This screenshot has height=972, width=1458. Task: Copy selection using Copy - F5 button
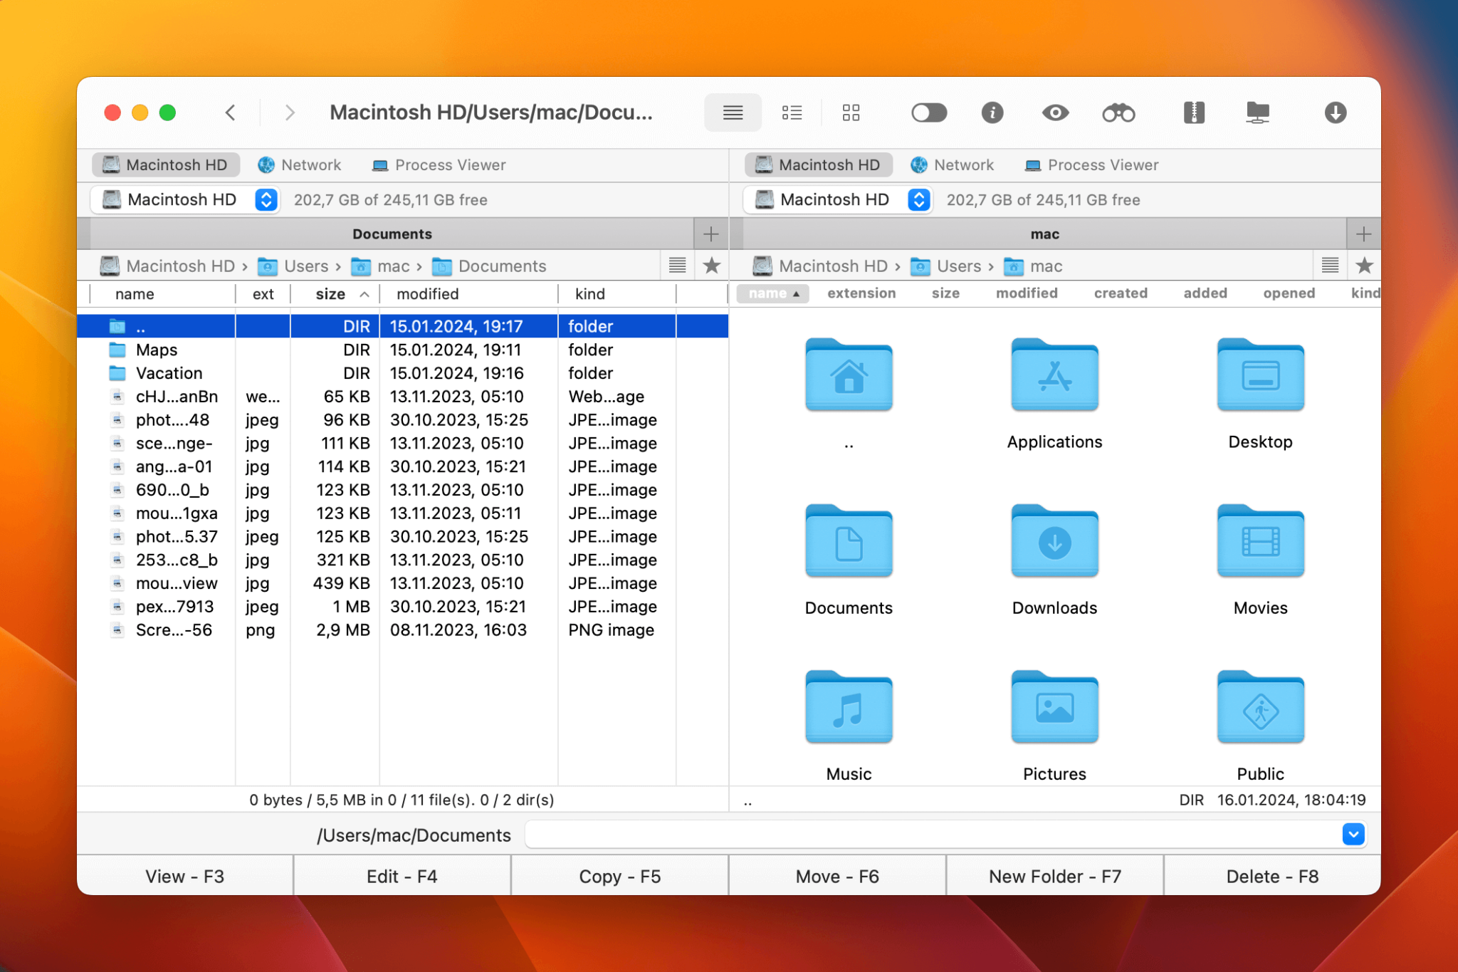619,876
